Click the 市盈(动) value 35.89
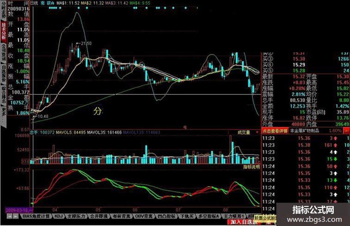This screenshot has height=226, width=350. click(343, 112)
